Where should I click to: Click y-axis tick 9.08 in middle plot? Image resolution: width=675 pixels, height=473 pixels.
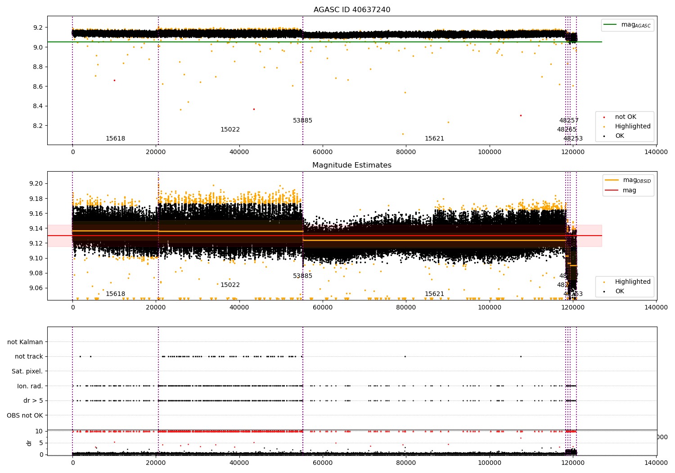pyautogui.click(x=36, y=273)
